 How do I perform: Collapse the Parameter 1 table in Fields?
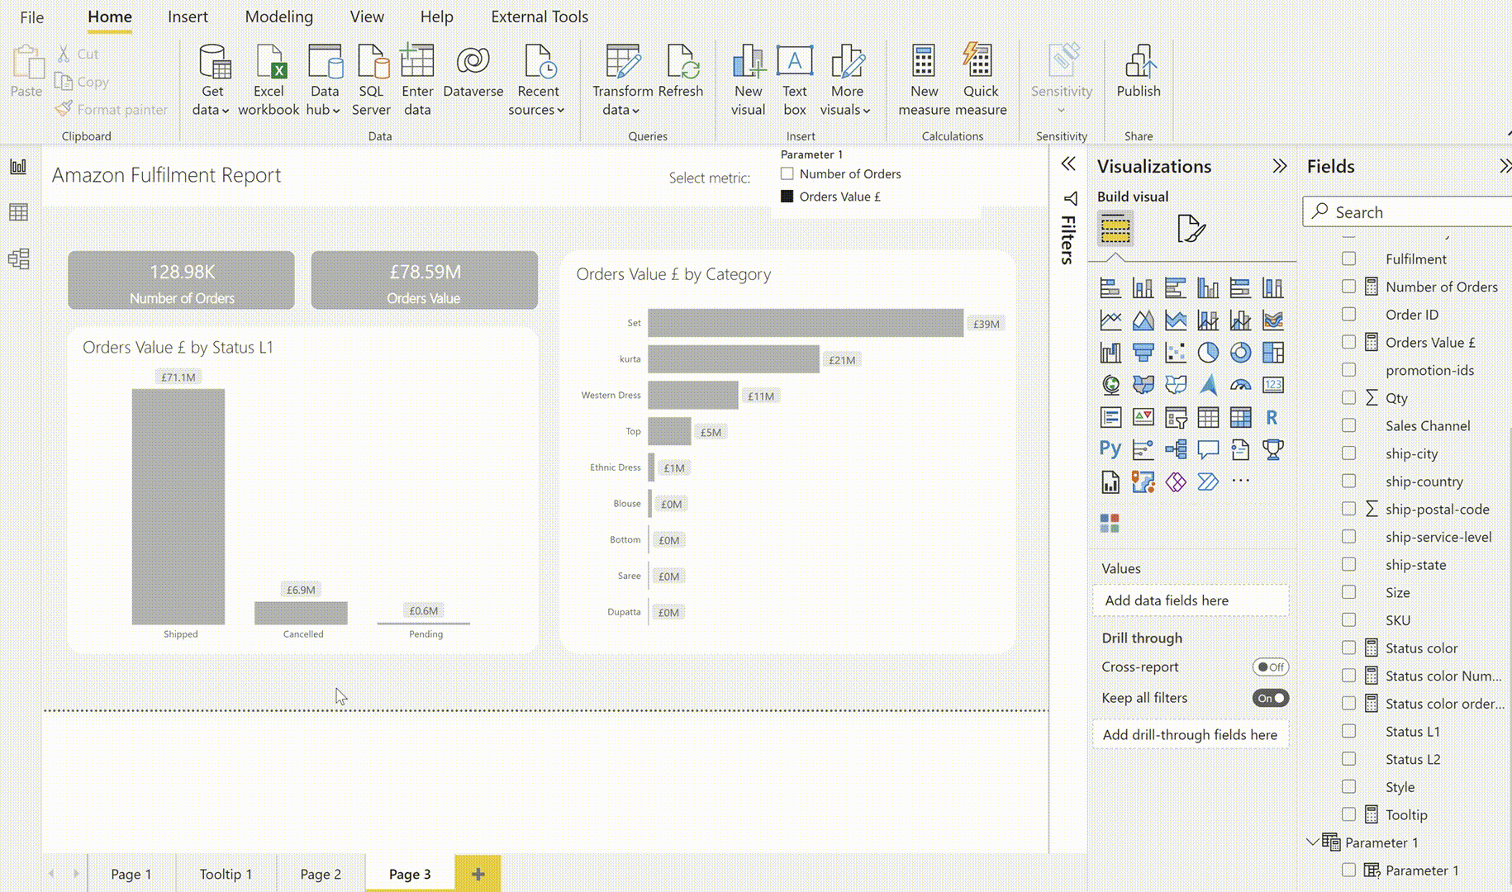point(1312,842)
